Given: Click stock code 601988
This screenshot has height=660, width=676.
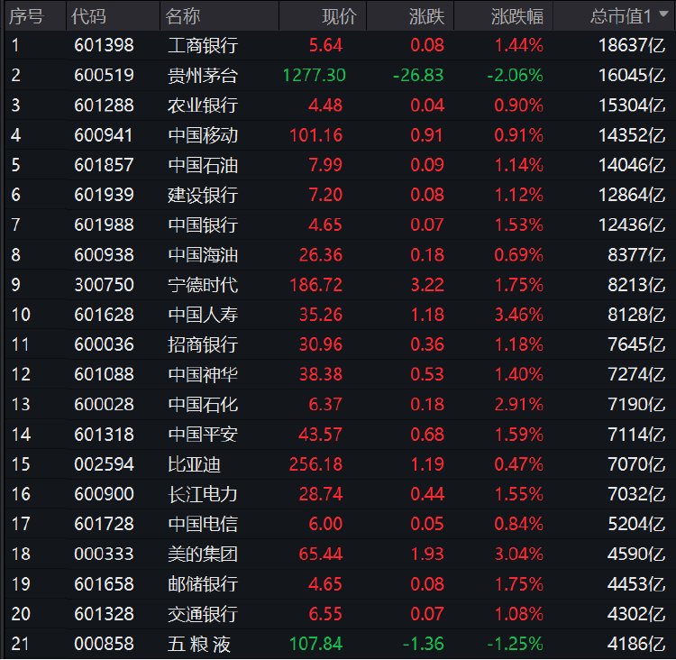Looking at the screenshot, I should tap(104, 225).
